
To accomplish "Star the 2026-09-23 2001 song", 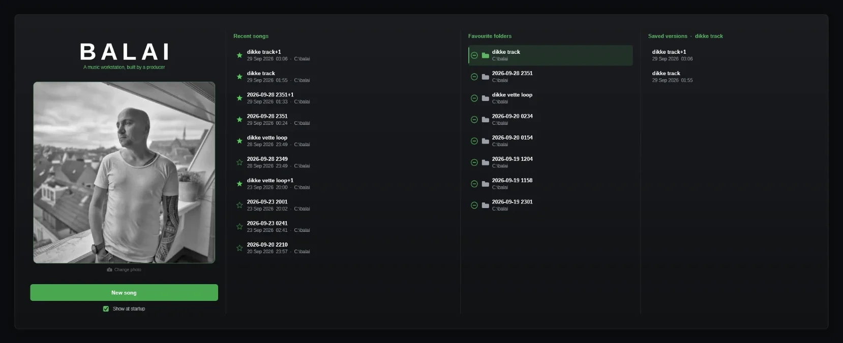I will click(239, 205).
